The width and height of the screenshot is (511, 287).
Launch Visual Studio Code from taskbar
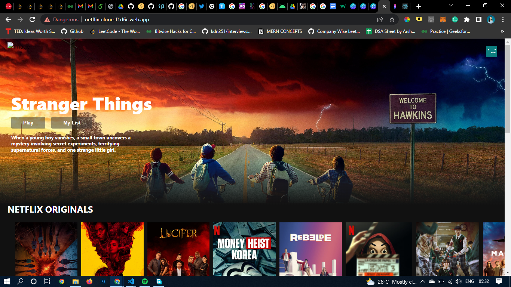(x=131, y=281)
